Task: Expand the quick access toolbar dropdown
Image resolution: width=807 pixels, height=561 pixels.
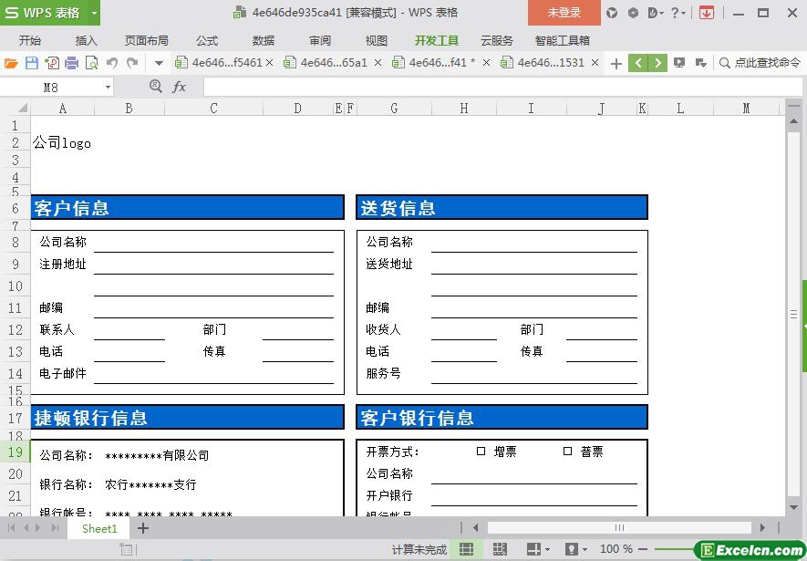Action: 159,63
